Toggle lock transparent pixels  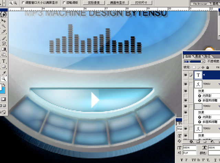point(194,68)
